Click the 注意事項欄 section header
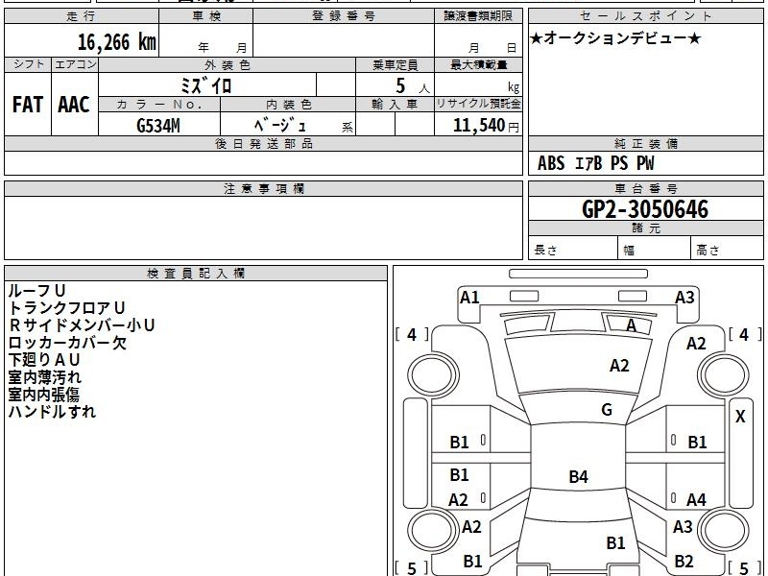Viewport: 768px width, 576px height. (263, 189)
